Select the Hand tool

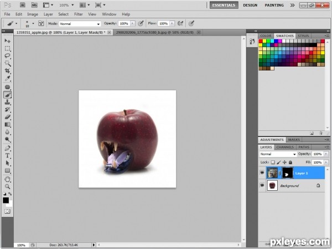(x=7, y=179)
